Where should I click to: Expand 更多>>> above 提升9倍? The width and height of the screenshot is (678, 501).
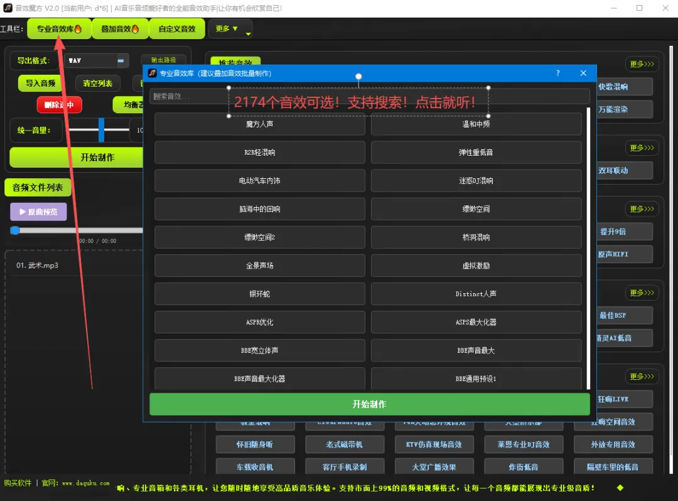[642, 209]
